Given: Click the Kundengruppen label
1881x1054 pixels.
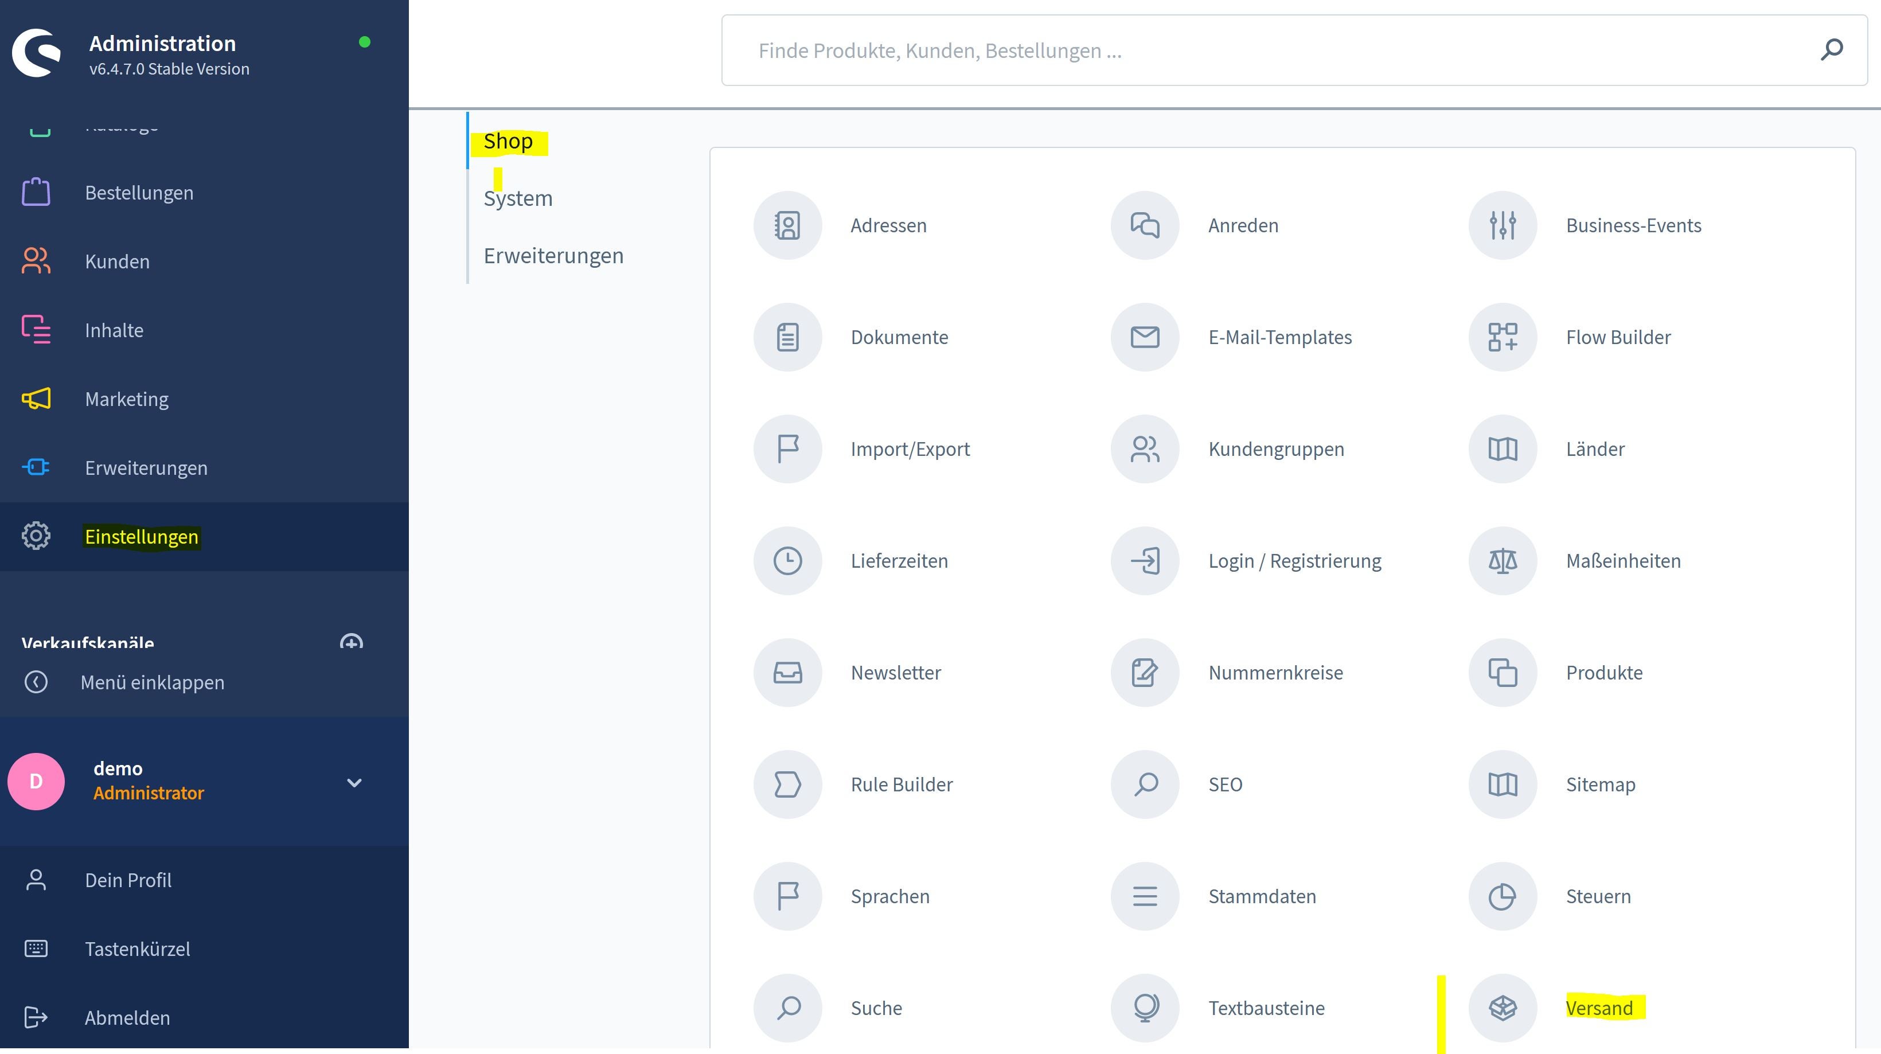Looking at the screenshot, I should [x=1275, y=449].
